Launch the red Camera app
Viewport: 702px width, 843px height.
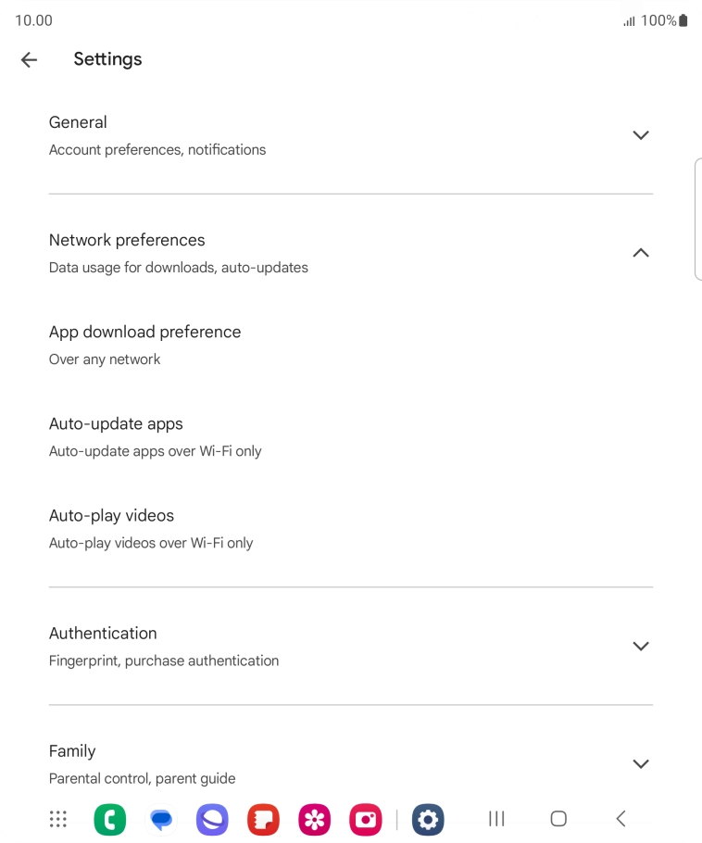pos(366,819)
